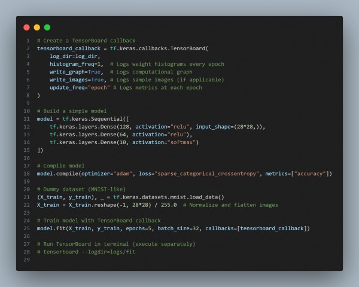Click '(X_train, y_train), _' on line 21

[70, 197]
